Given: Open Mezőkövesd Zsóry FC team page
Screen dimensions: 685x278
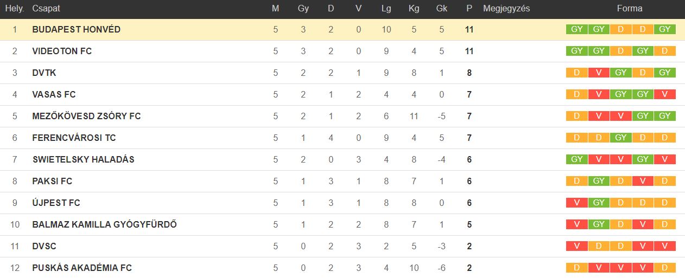Looking at the screenshot, I should pyautogui.click(x=86, y=116).
